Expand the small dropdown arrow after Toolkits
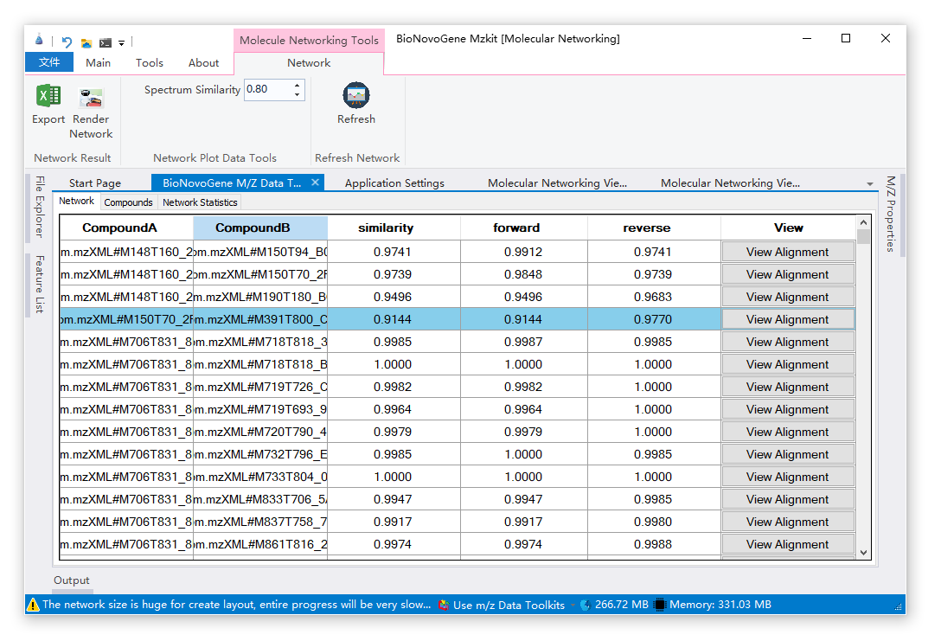The image size is (941, 641). point(573,605)
